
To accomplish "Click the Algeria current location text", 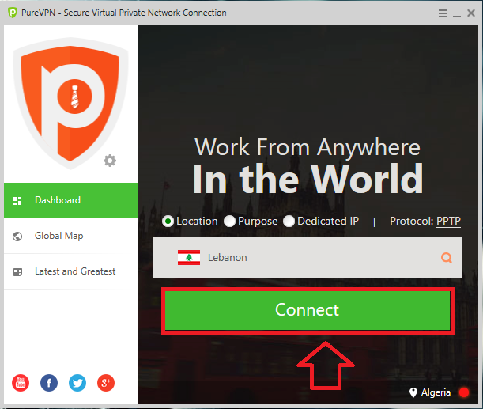I will 436,392.
